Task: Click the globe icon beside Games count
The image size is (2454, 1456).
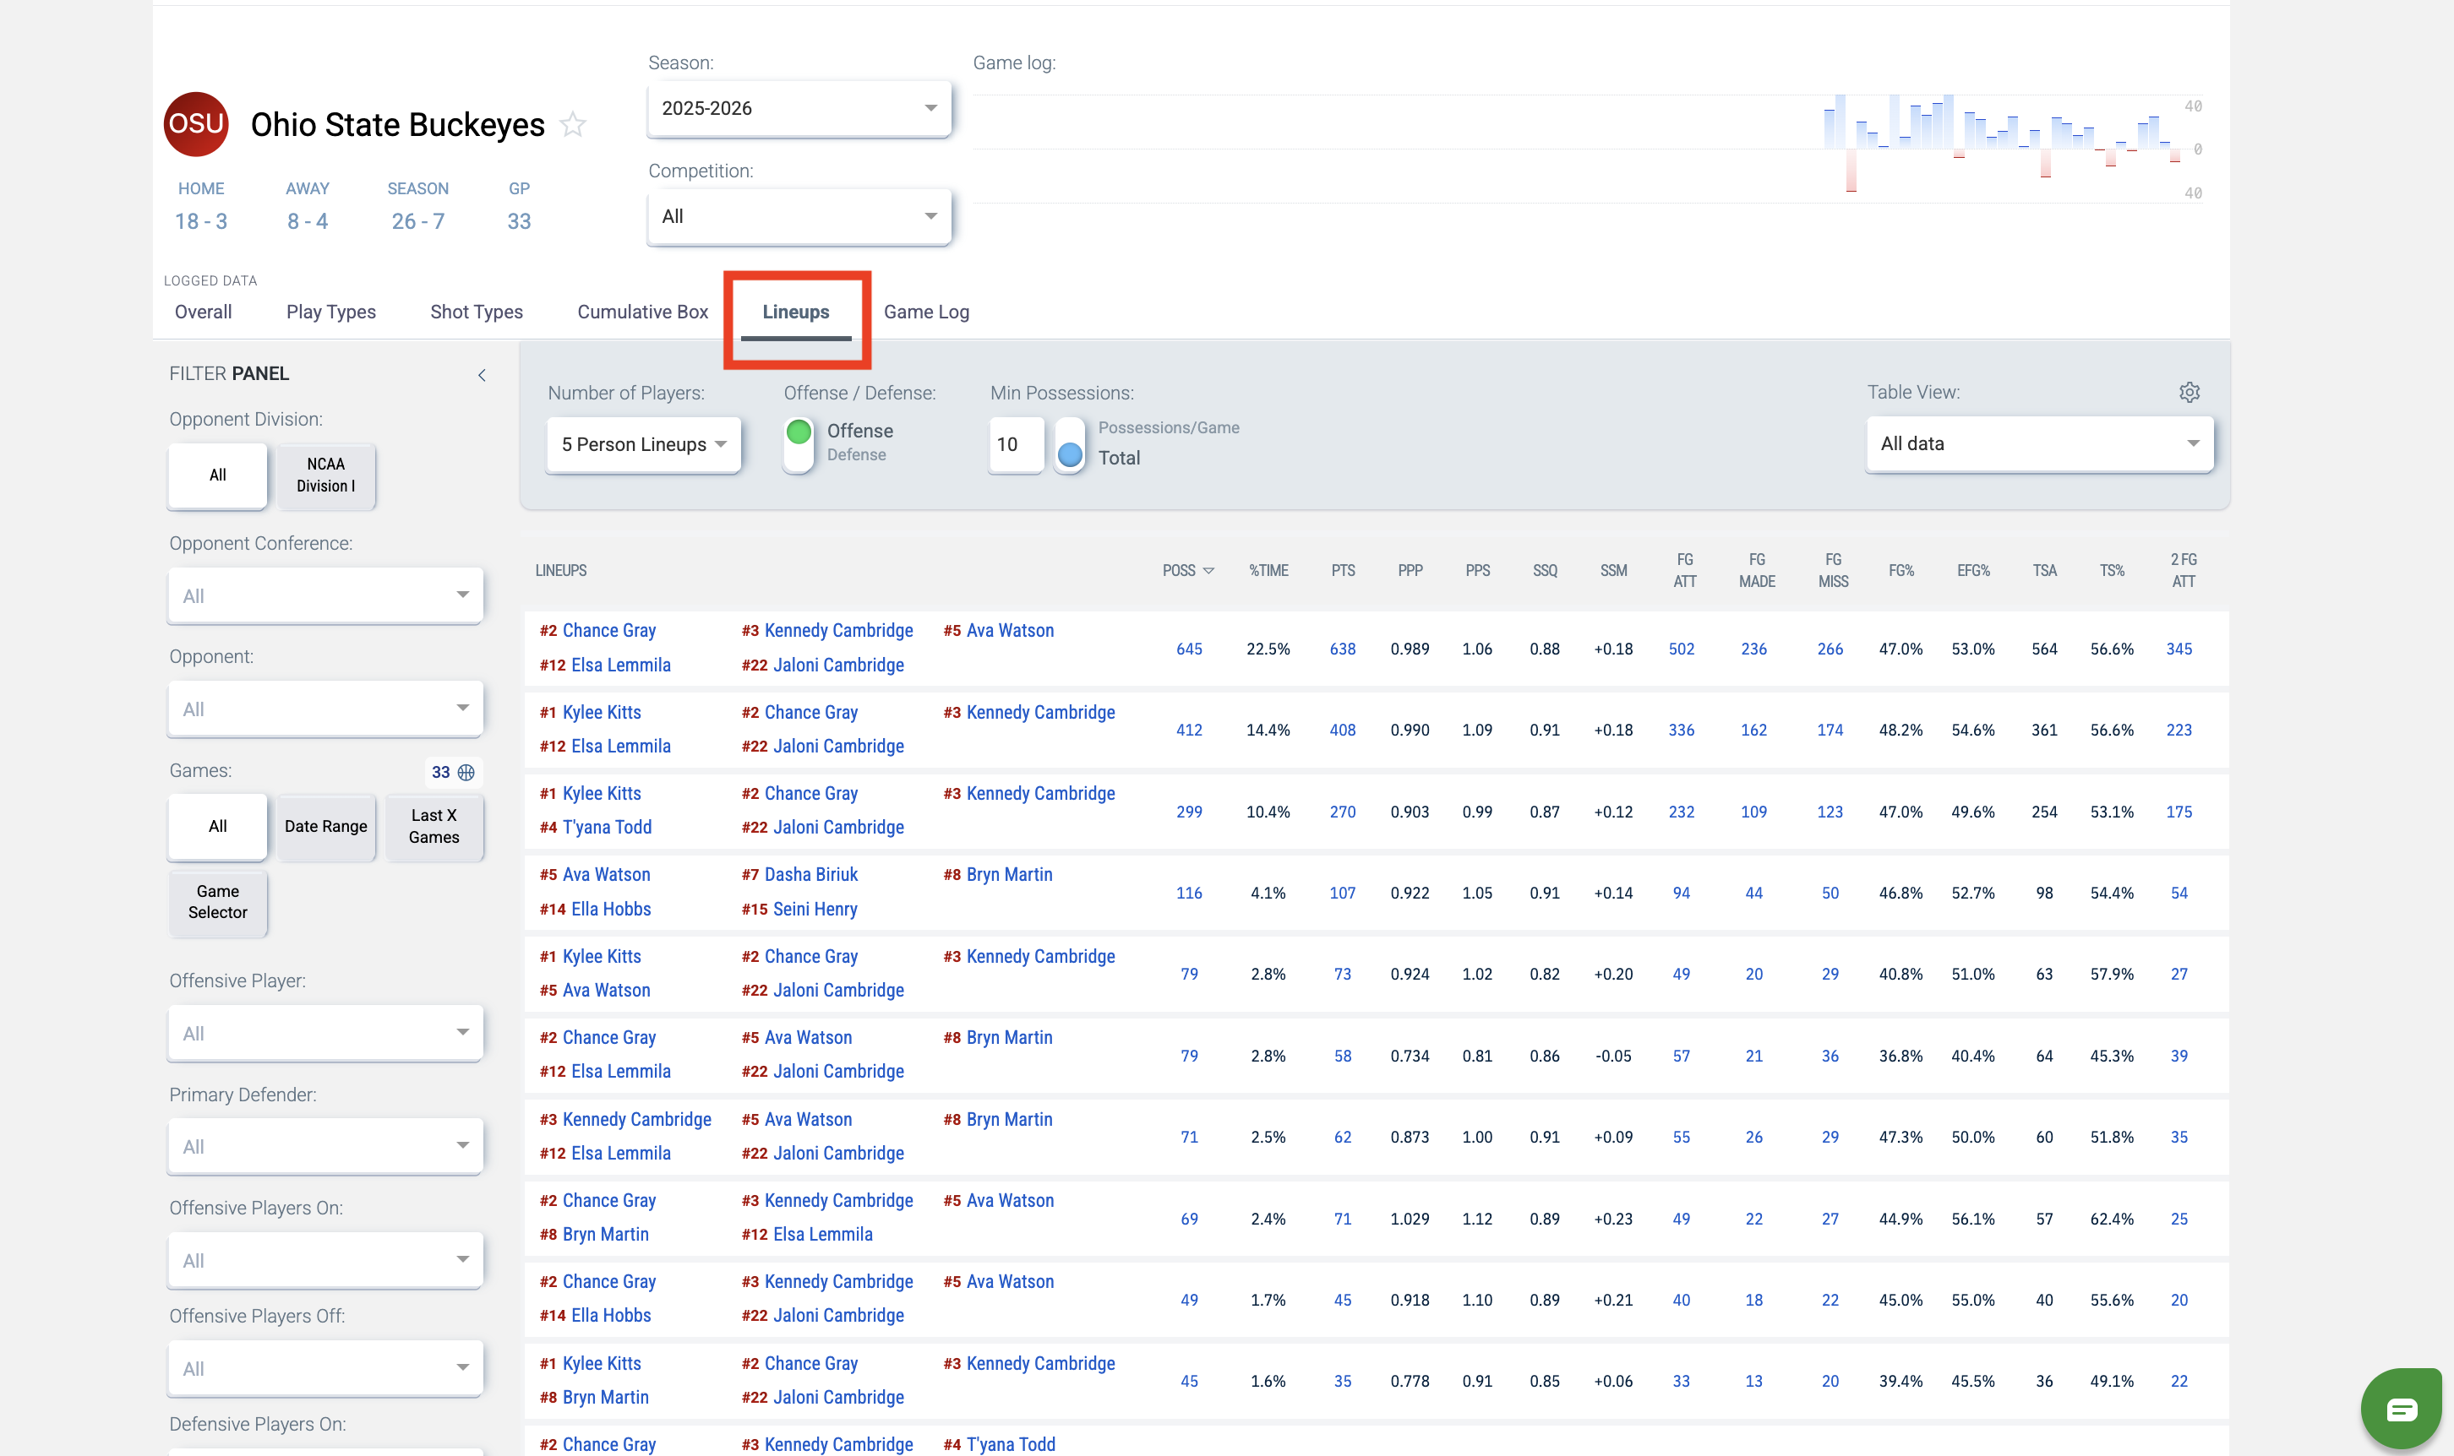Action: click(466, 772)
